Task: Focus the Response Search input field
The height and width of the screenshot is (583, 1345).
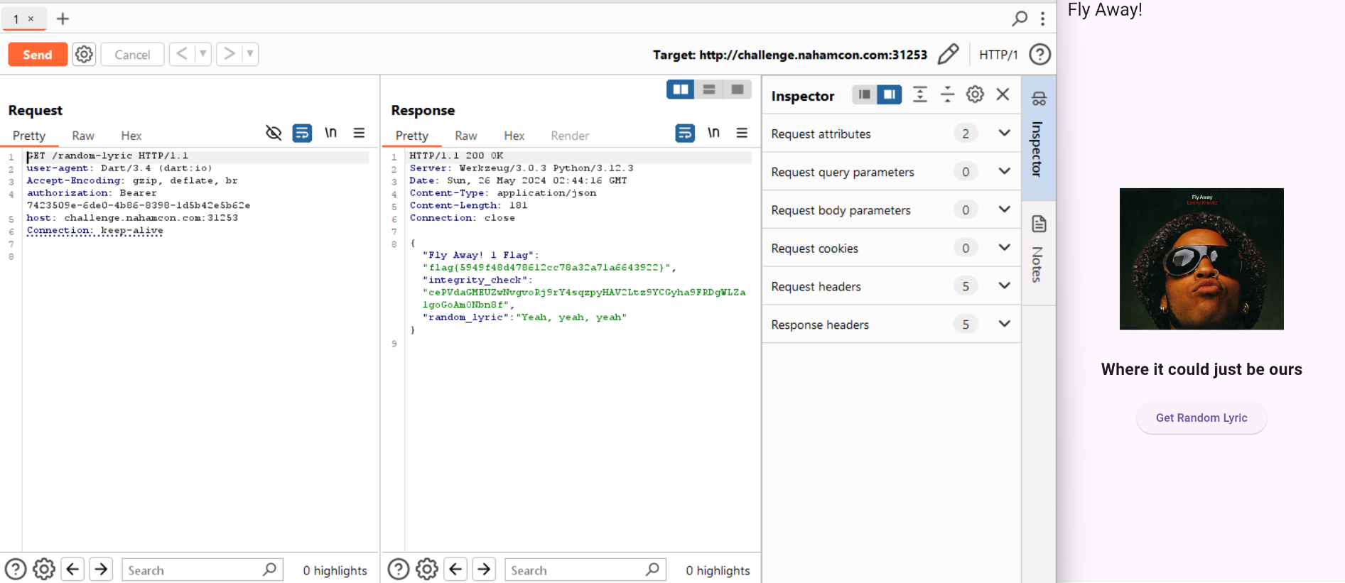Action: (585, 570)
